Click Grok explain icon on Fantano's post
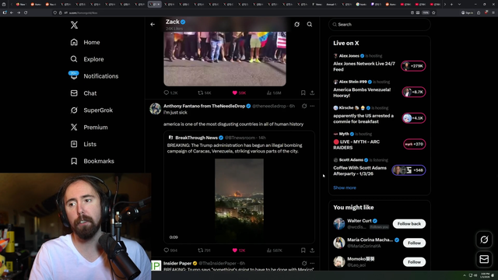This screenshot has width=498, height=280. [304, 106]
